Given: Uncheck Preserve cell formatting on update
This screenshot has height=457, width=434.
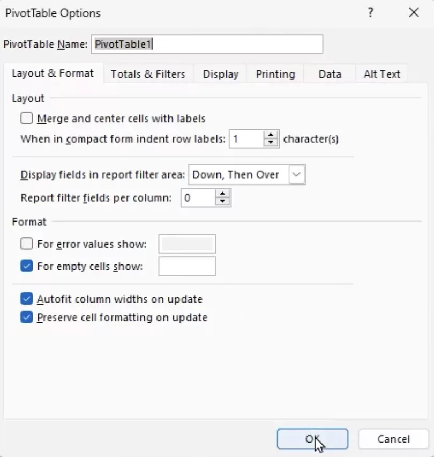Looking at the screenshot, I should (26, 318).
